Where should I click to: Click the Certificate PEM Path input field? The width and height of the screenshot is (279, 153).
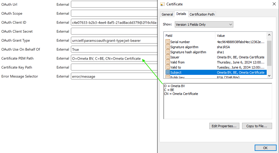tap(114, 58)
